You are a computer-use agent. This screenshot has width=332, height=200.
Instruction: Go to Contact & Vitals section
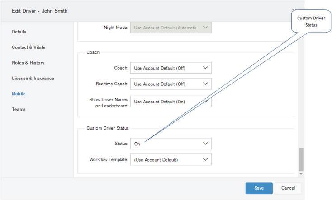(28, 47)
